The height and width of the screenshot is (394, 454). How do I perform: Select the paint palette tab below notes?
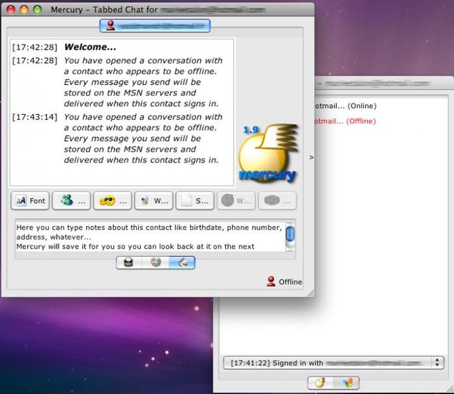pos(155,263)
